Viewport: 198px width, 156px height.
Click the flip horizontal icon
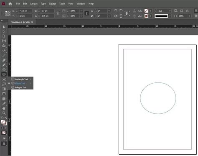coord(115,16)
